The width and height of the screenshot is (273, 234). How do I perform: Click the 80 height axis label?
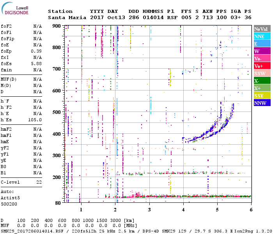click(58, 203)
